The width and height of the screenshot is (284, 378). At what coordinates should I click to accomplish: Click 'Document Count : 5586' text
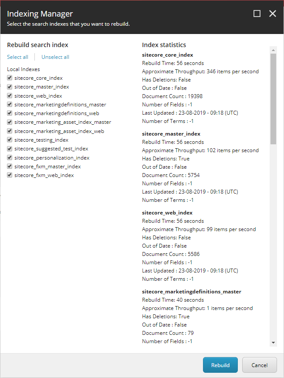coord(171,254)
